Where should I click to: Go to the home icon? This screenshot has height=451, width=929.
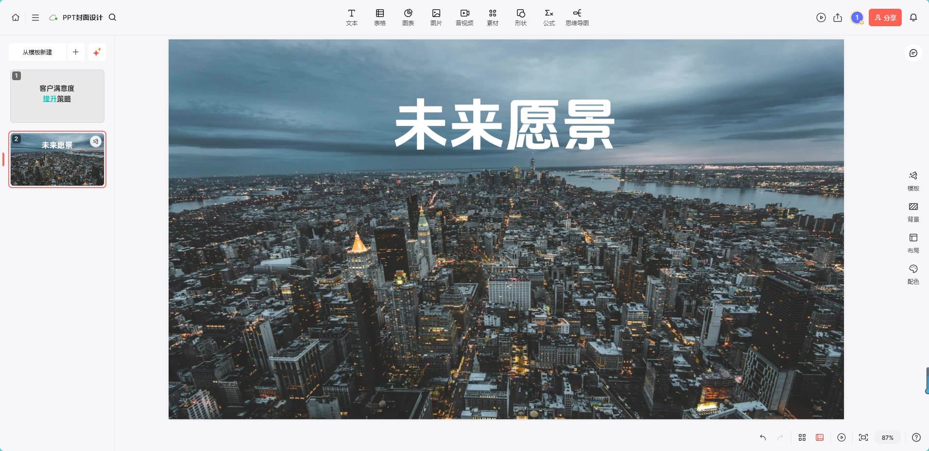point(16,17)
